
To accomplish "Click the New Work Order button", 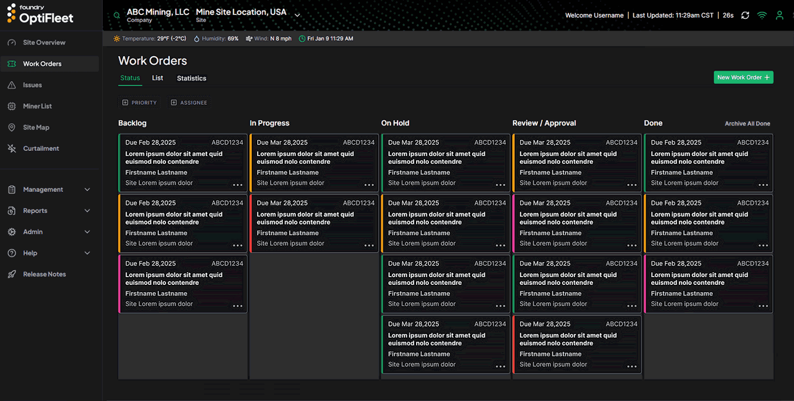I will click(743, 77).
